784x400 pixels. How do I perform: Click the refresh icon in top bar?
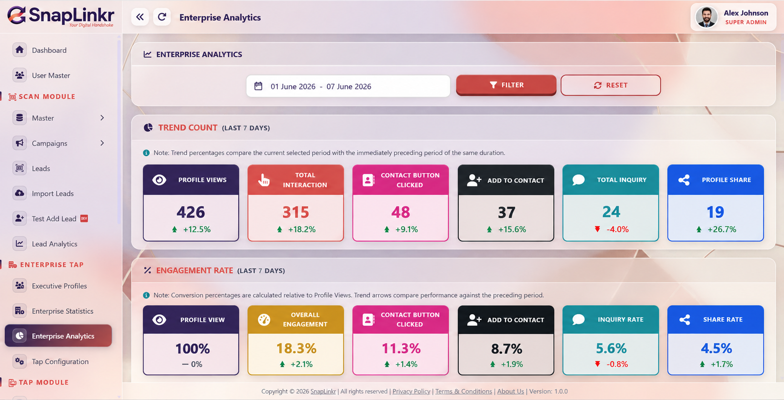[162, 17]
